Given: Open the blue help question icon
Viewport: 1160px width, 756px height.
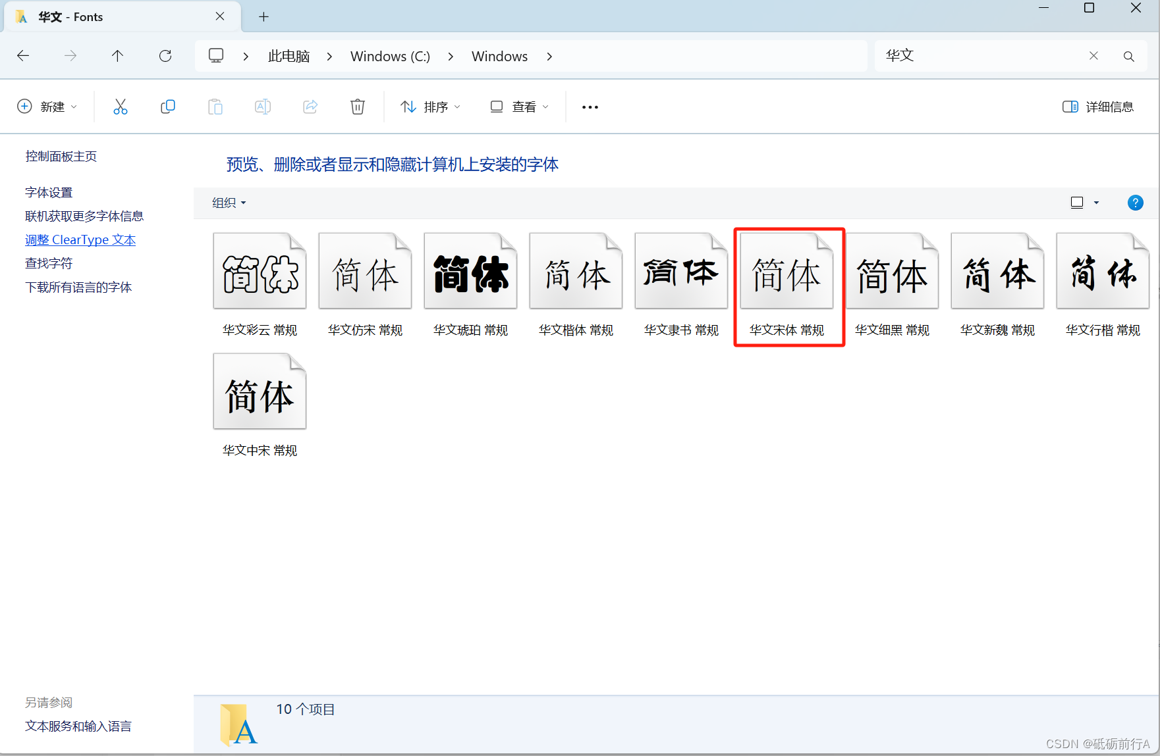Looking at the screenshot, I should [1136, 203].
